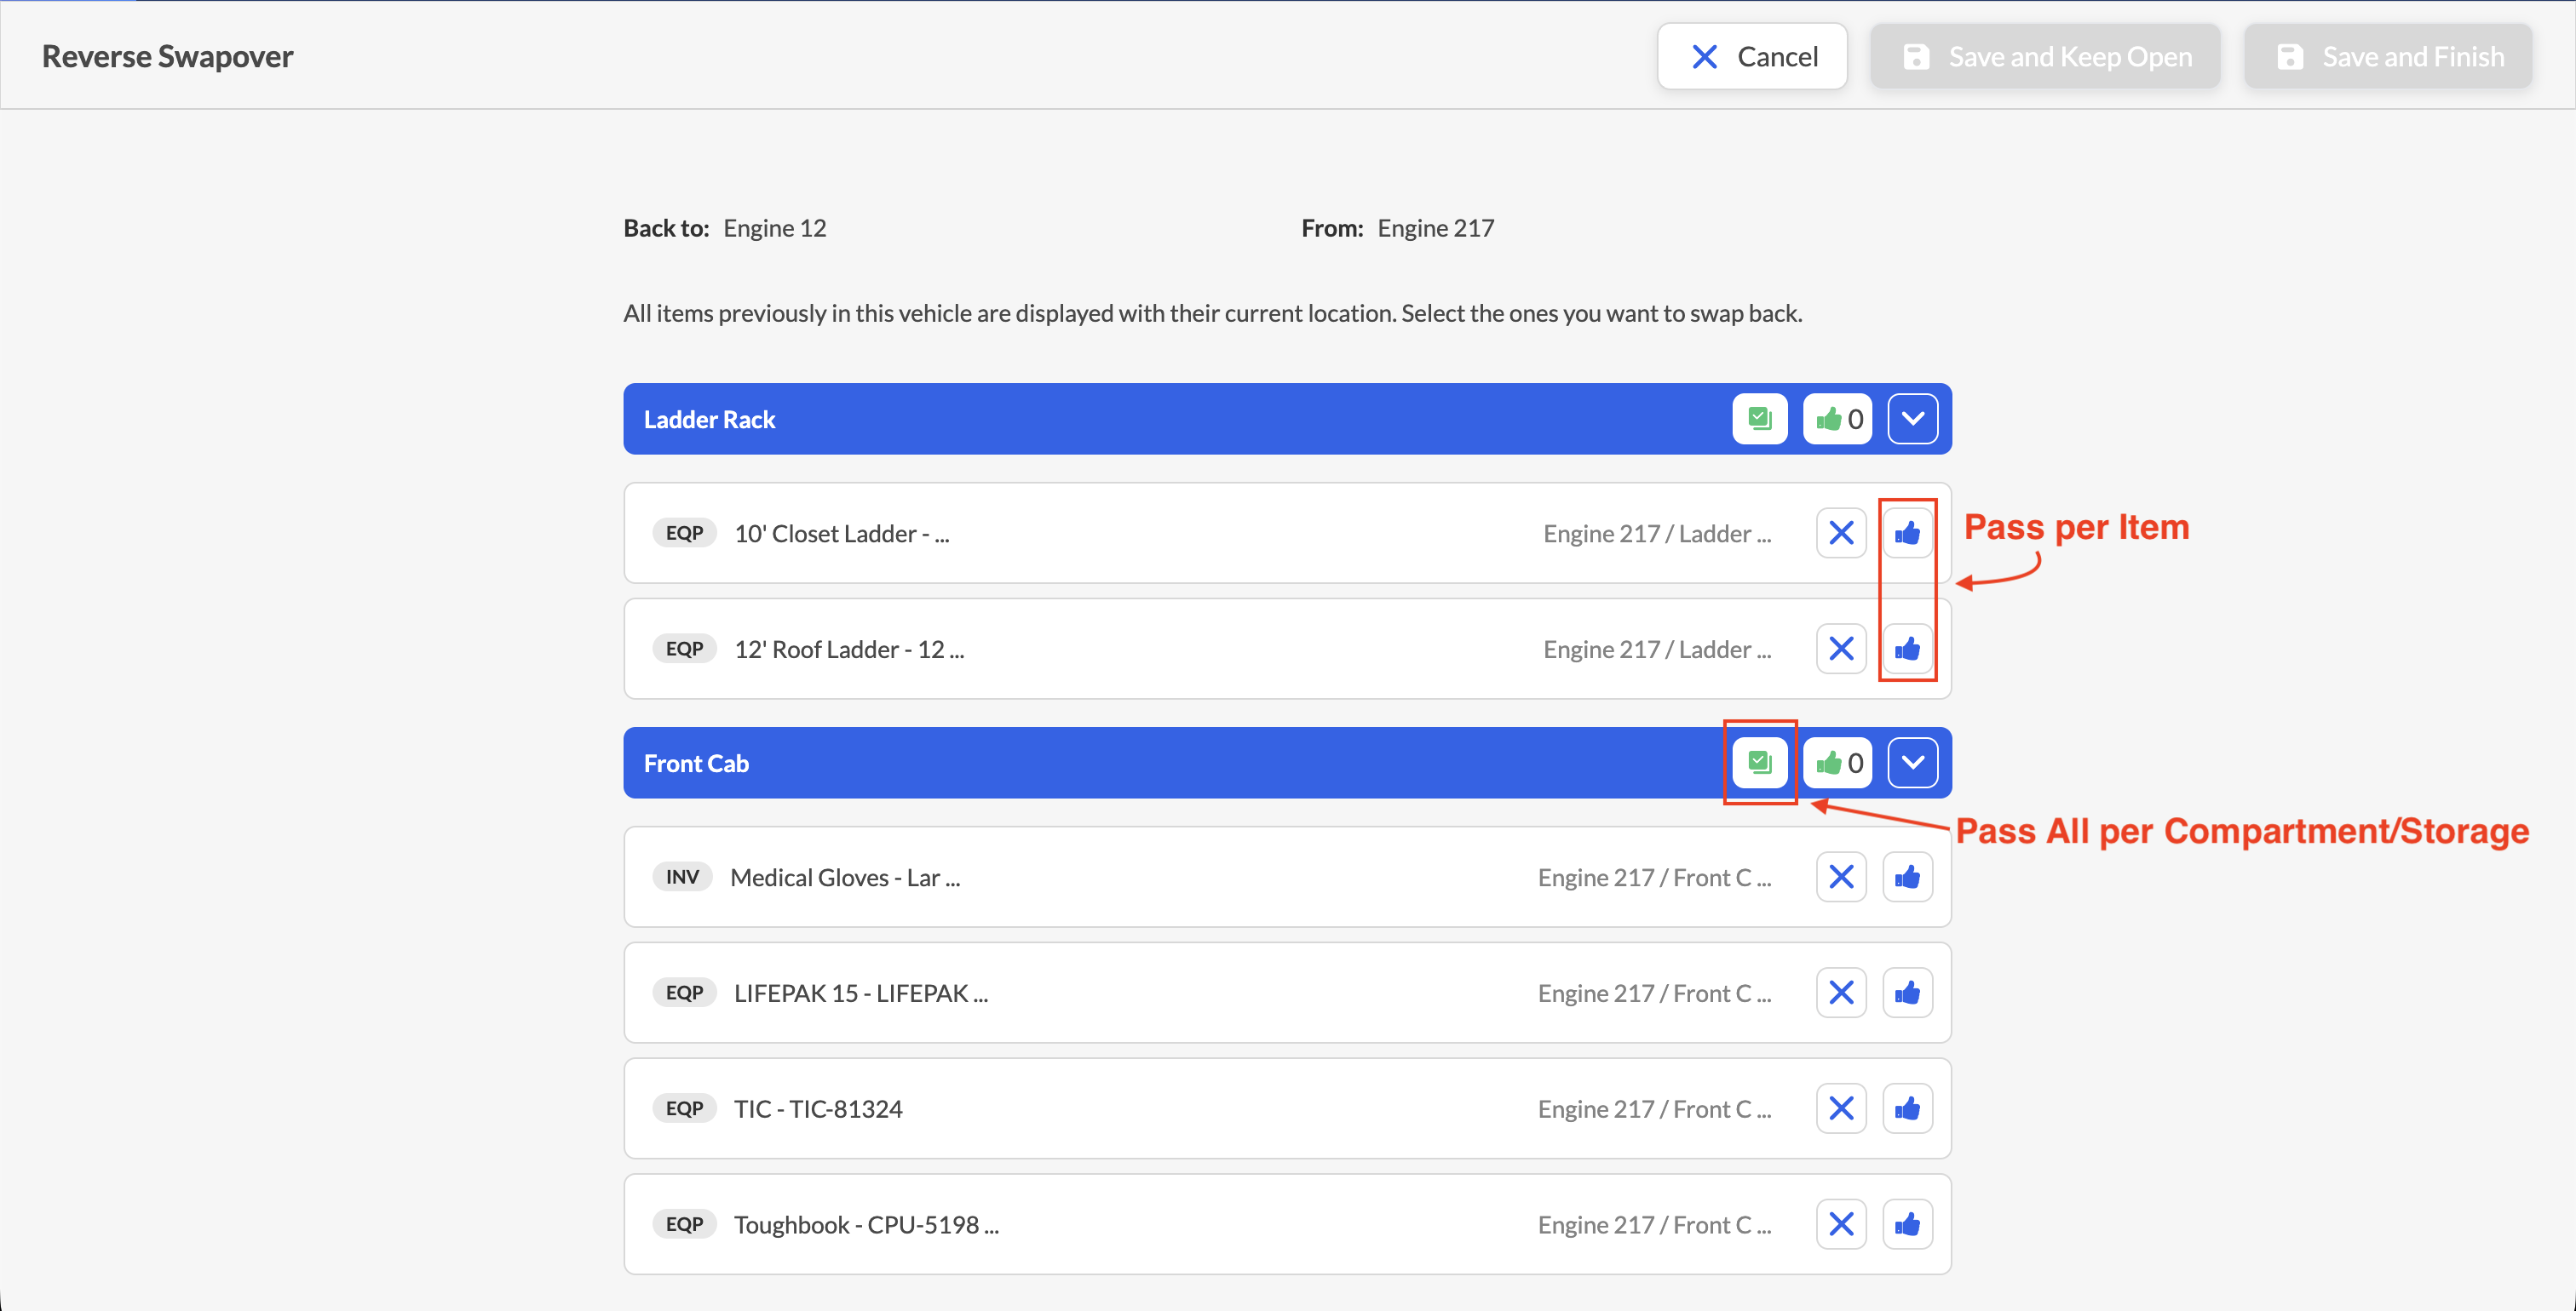Click X on the Toughbook row
Viewport: 2576px width, 1311px height.
(1841, 1224)
